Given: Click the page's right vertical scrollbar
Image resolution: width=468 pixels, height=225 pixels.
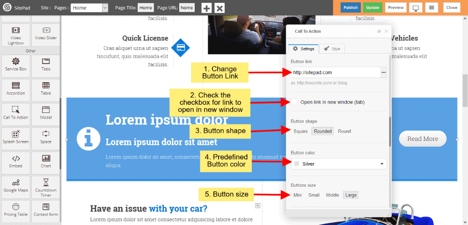Looking at the screenshot, I should (x=465, y=91).
